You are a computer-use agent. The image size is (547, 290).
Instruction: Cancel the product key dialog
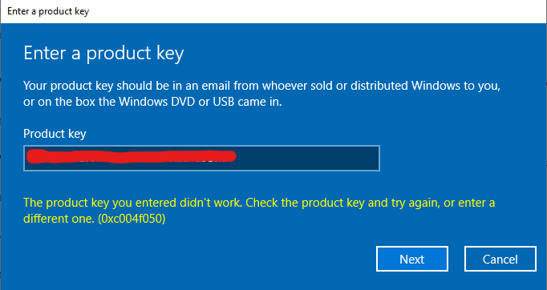pyautogui.click(x=500, y=259)
